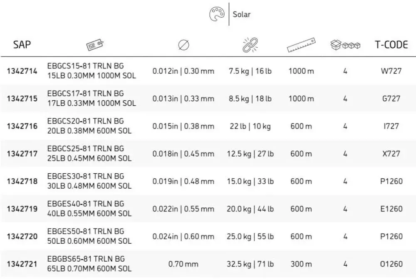Click the diameter symbol column icon
The image size is (416, 279).
(183, 45)
